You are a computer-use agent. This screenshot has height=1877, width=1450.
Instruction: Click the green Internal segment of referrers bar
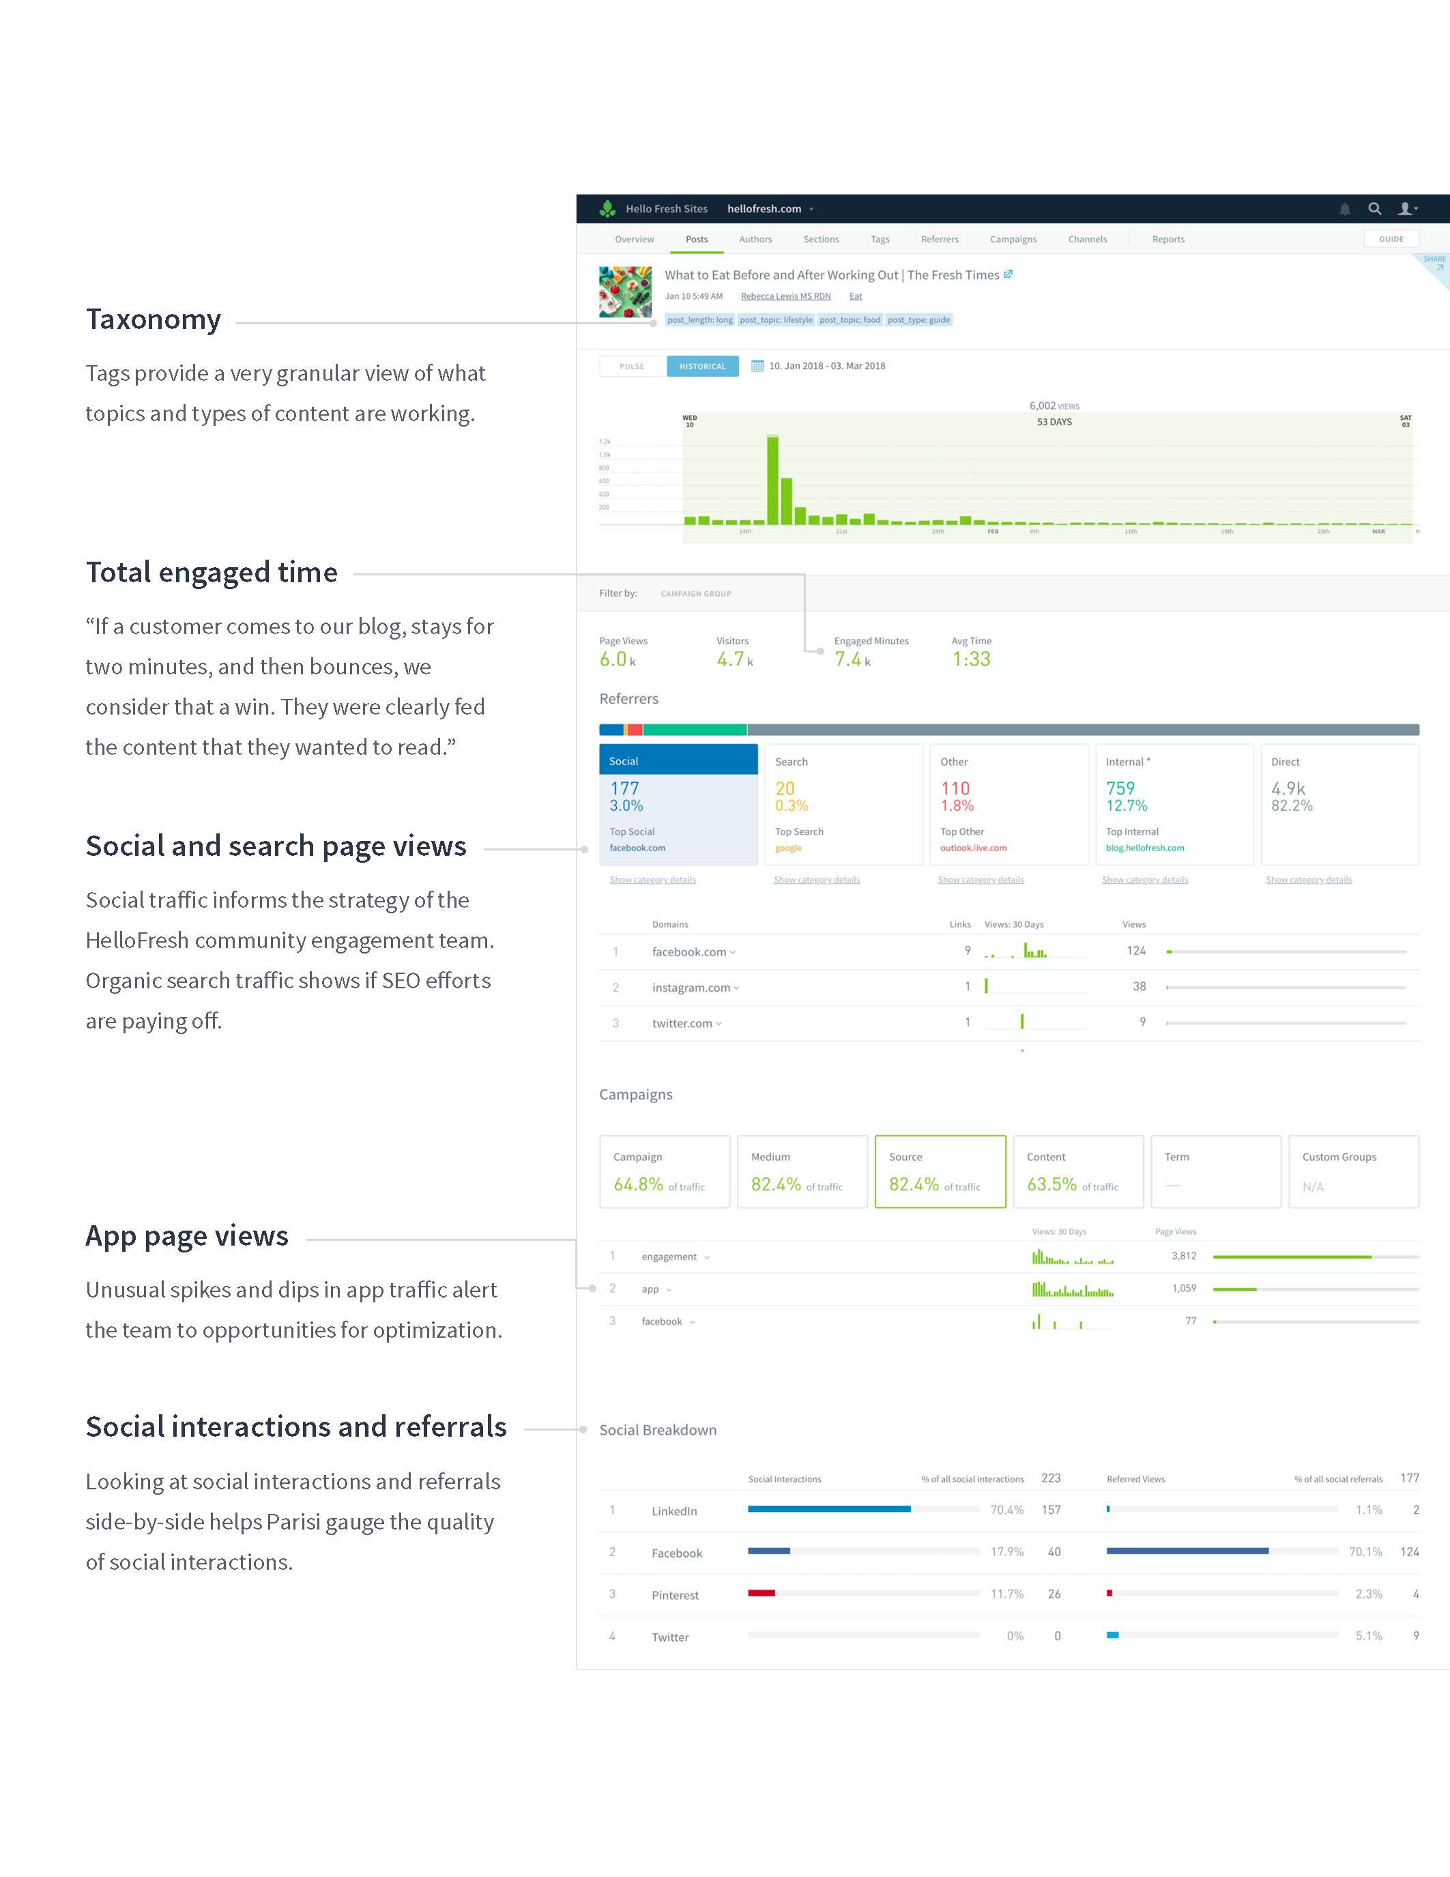click(x=695, y=730)
